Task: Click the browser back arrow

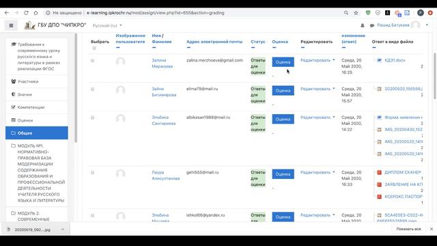Action: [x=7, y=13]
